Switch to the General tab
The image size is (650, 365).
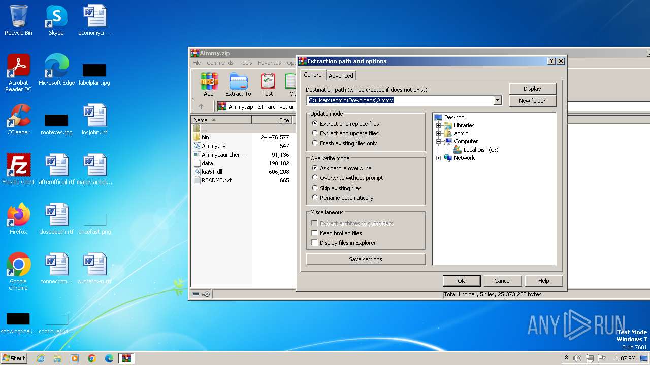[x=313, y=75]
